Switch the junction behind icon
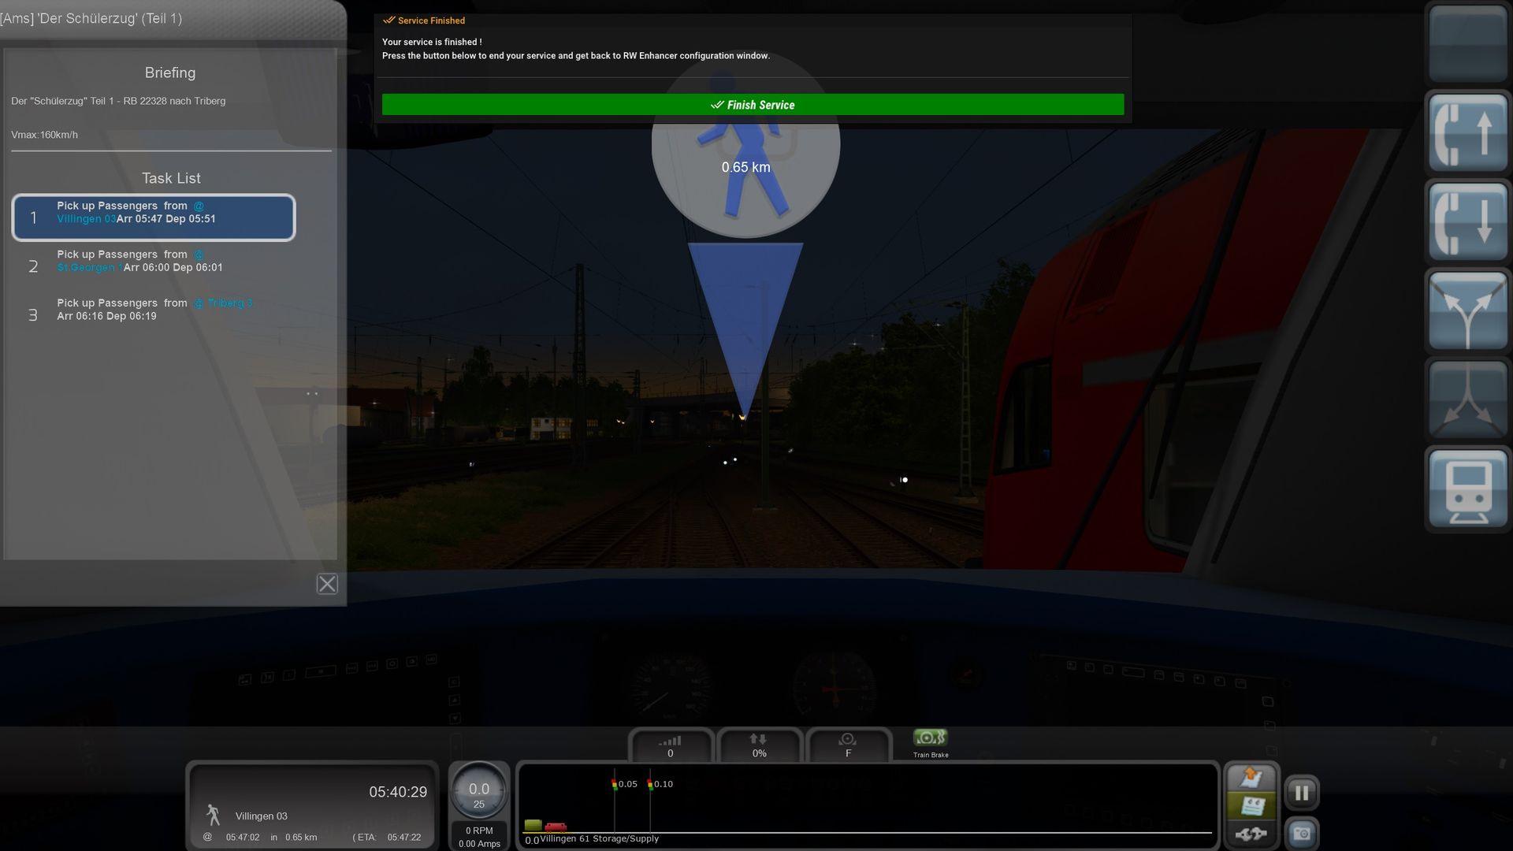The width and height of the screenshot is (1513, 851). click(1467, 399)
